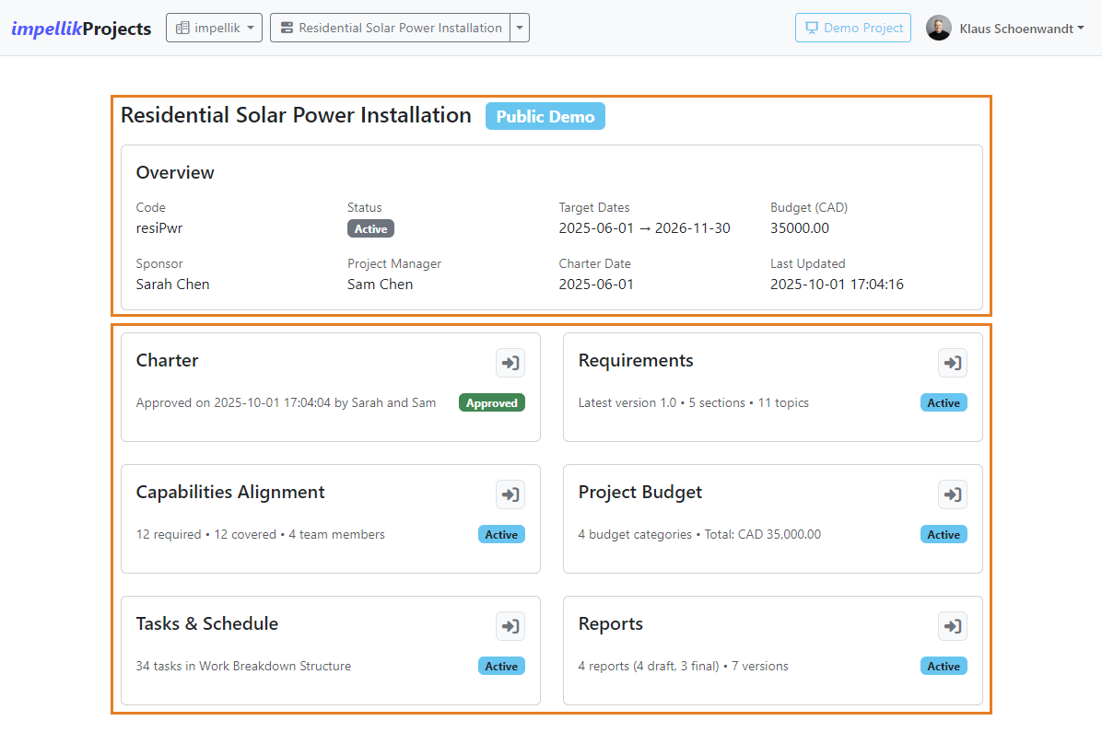Click the charter date 2025-06-01
This screenshot has height=744, width=1102.
[x=596, y=285]
